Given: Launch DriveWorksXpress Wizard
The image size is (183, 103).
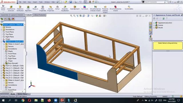Looking at the screenshot, I should tap(115, 8).
